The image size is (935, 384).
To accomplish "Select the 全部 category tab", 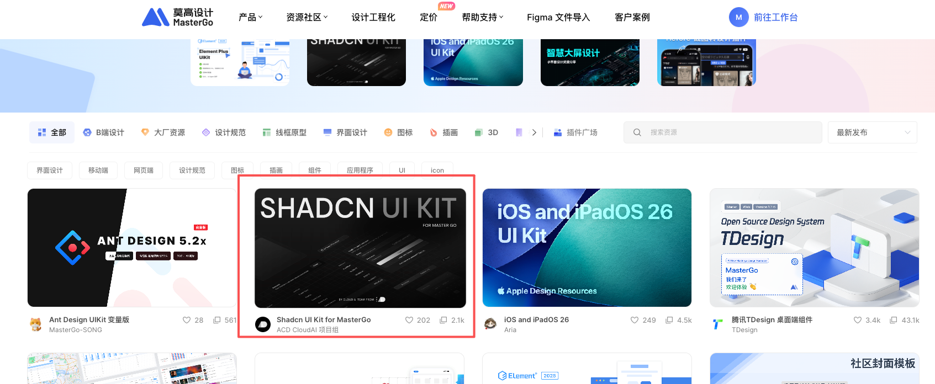I will (x=52, y=132).
